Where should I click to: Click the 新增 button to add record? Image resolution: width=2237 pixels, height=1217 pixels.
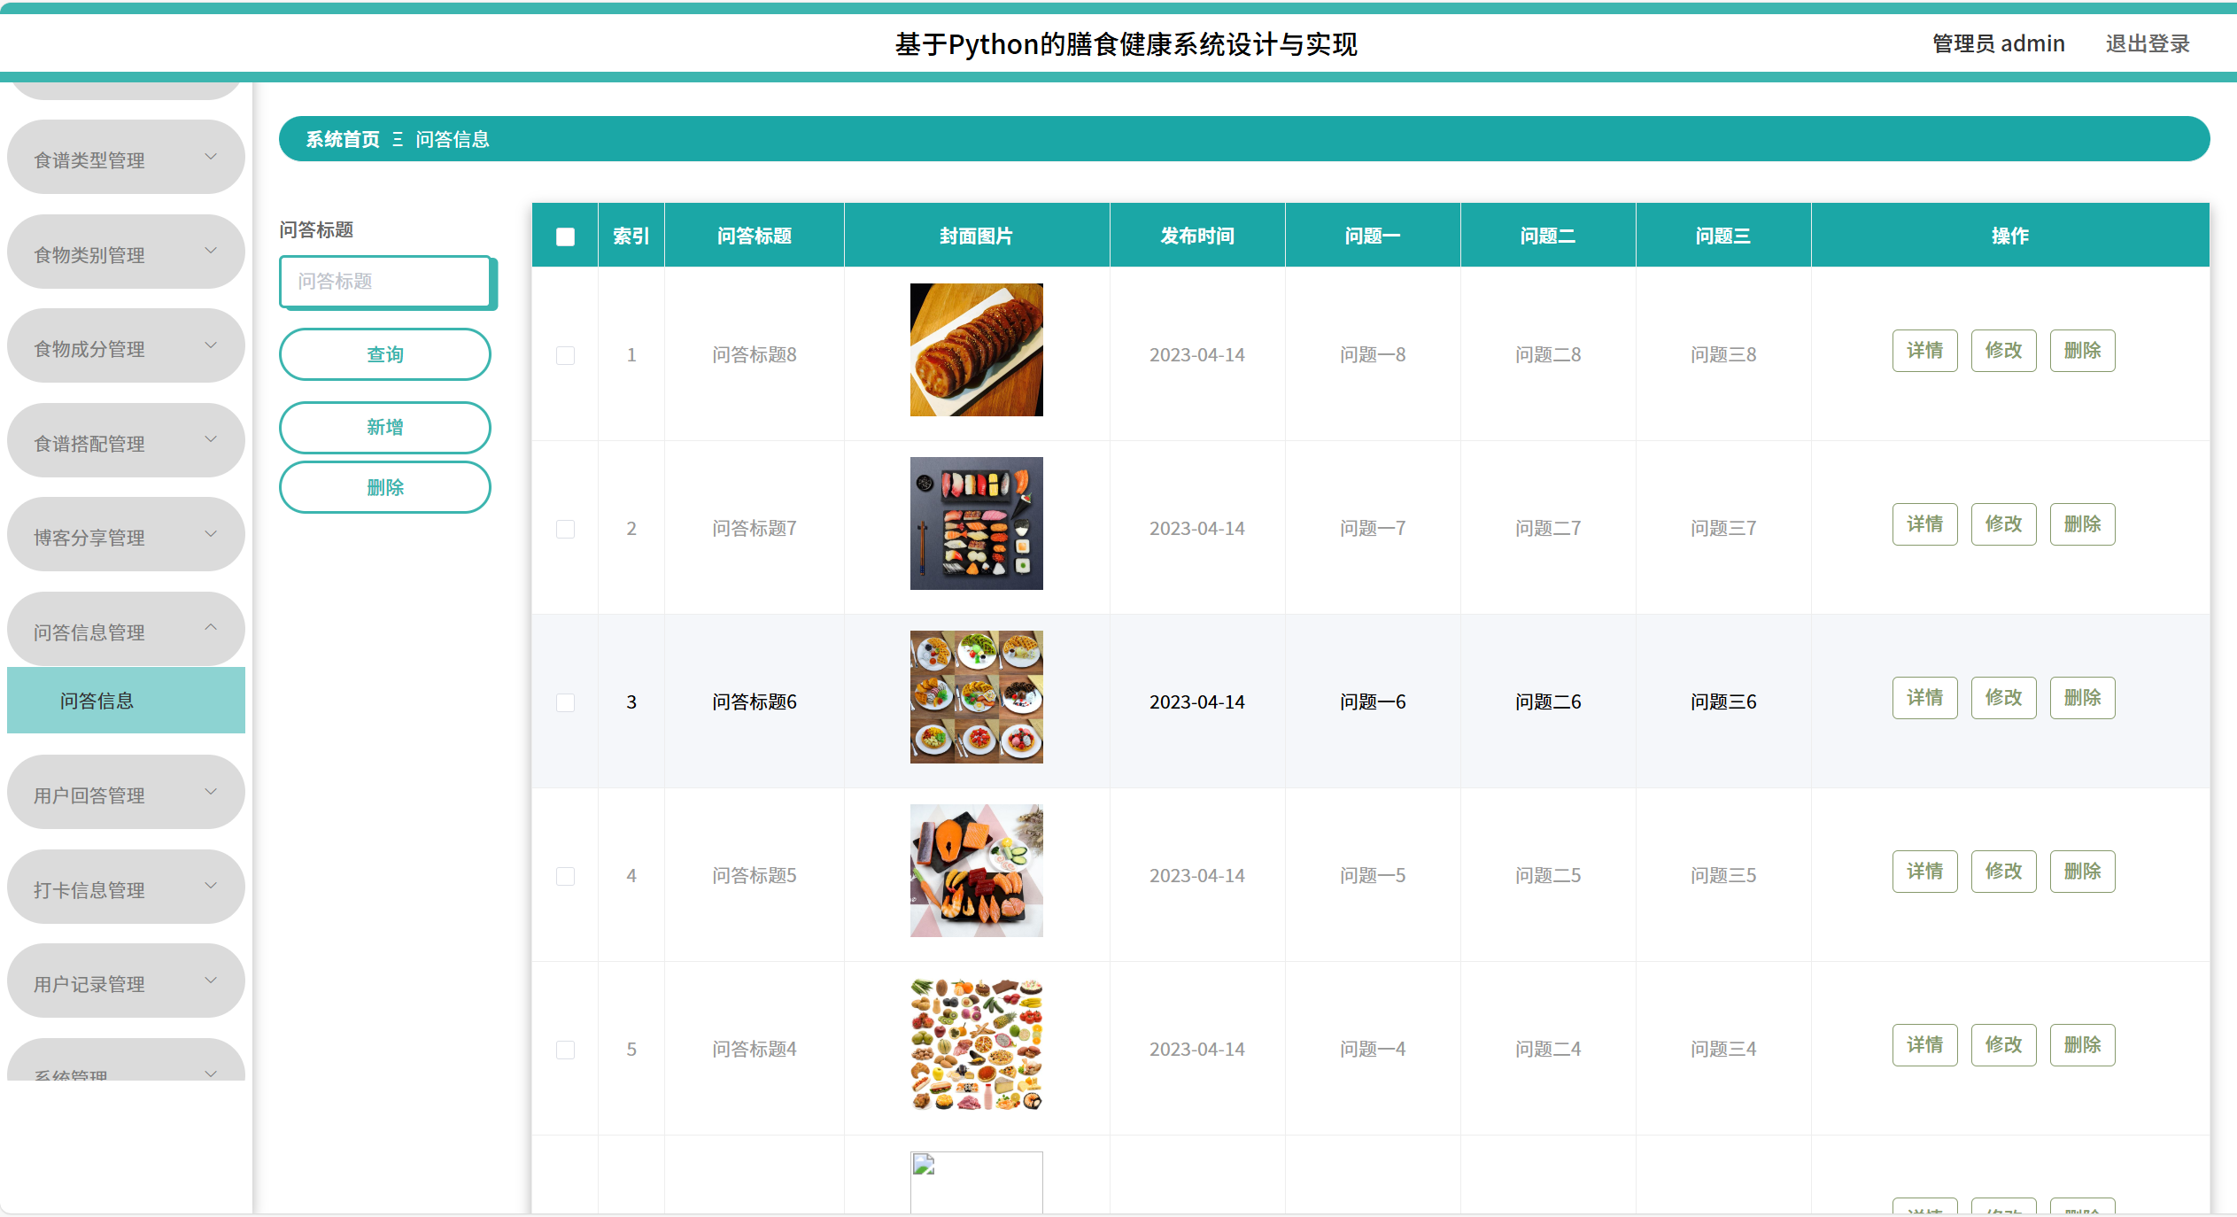click(384, 427)
